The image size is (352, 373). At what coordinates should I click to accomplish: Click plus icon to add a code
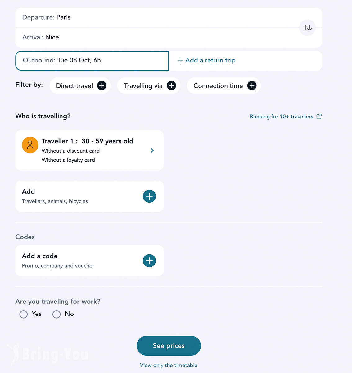(x=149, y=260)
